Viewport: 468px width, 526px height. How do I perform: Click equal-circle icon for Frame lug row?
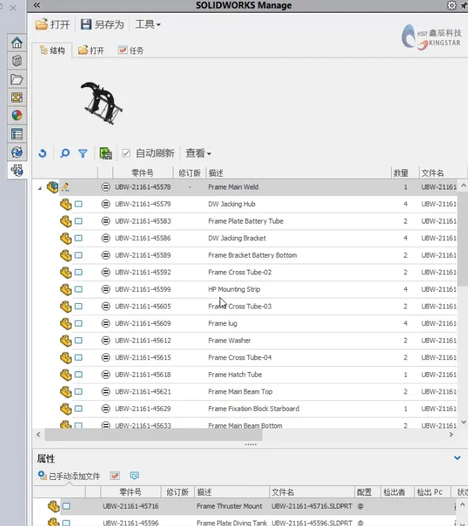tap(106, 323)
